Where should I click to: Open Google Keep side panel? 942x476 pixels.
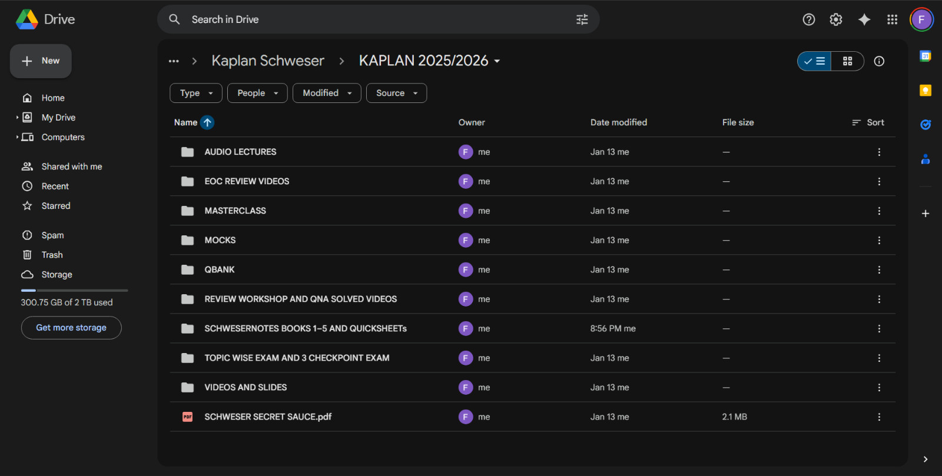[x=926, y=90]
